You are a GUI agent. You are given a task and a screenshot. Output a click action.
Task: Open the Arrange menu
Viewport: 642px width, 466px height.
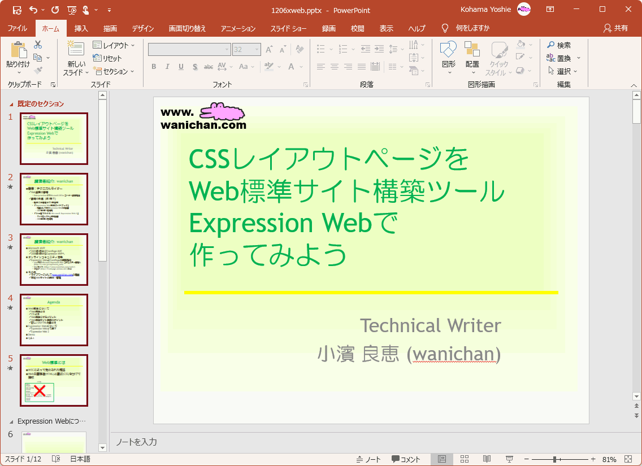472,57
